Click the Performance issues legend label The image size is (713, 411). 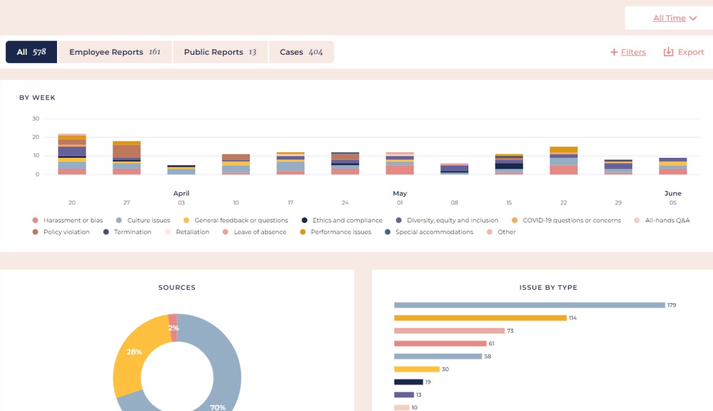click(341, 232)
